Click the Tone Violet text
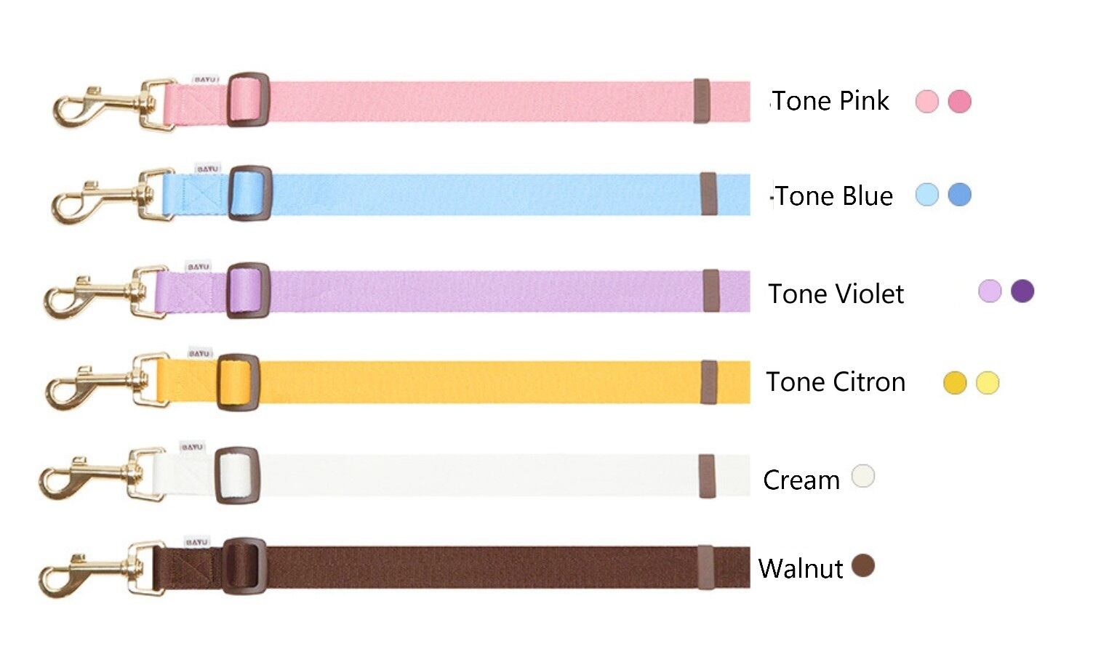This screenshot has width=1101, height=670. 836,294
